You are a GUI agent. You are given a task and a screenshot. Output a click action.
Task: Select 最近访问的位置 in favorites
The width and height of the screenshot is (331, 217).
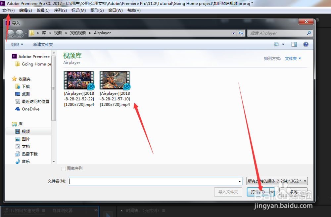coord(32,101)
